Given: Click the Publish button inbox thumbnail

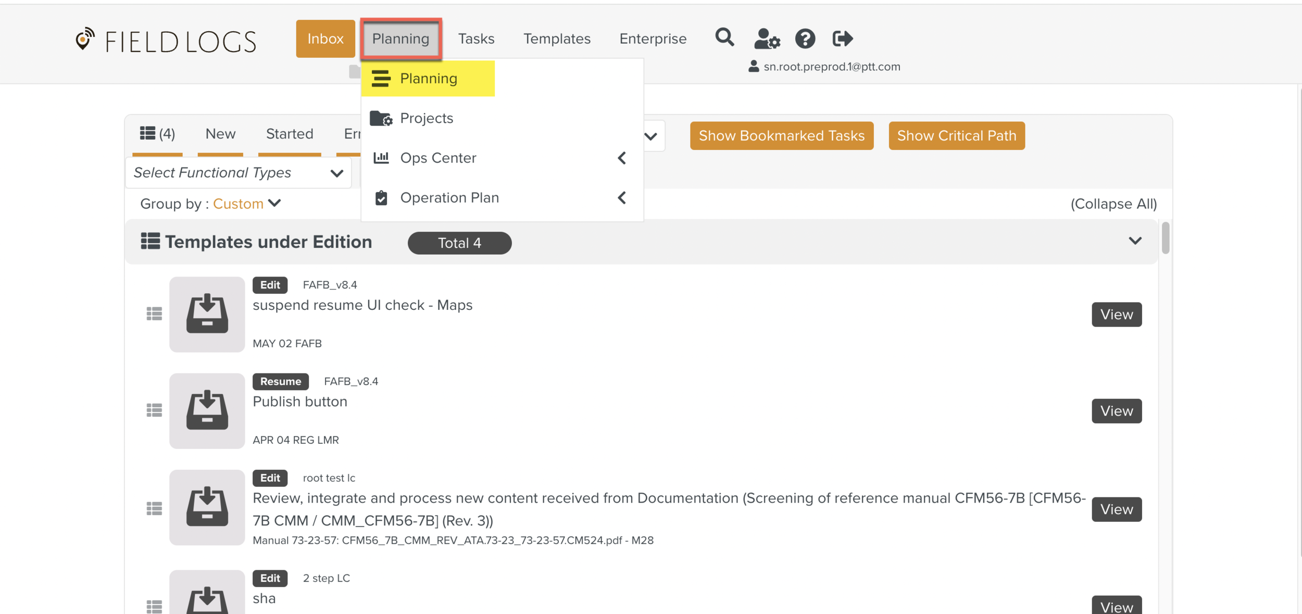Looking at the screenshot, I should point(207,411).
